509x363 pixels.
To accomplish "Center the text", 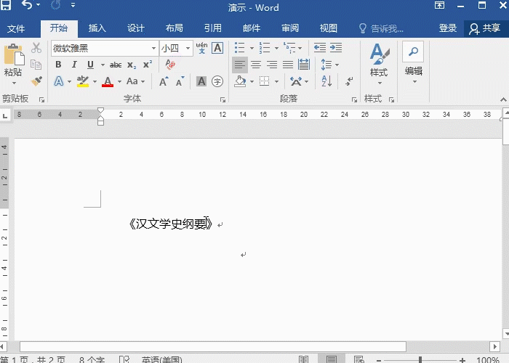I will [256, 65].
